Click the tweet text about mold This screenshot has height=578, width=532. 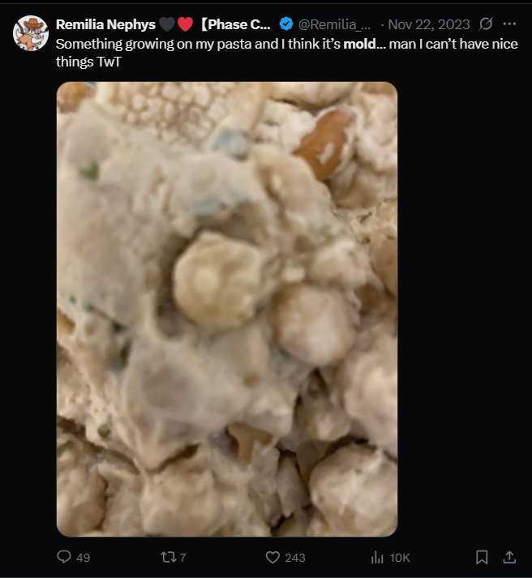tap(287, 53)
